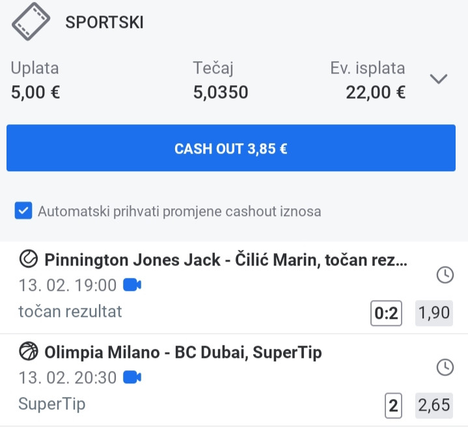Open the Olimpia Milano - BC Dubai match
Viewport: 468px width, 440px height.
pos(183,352)
